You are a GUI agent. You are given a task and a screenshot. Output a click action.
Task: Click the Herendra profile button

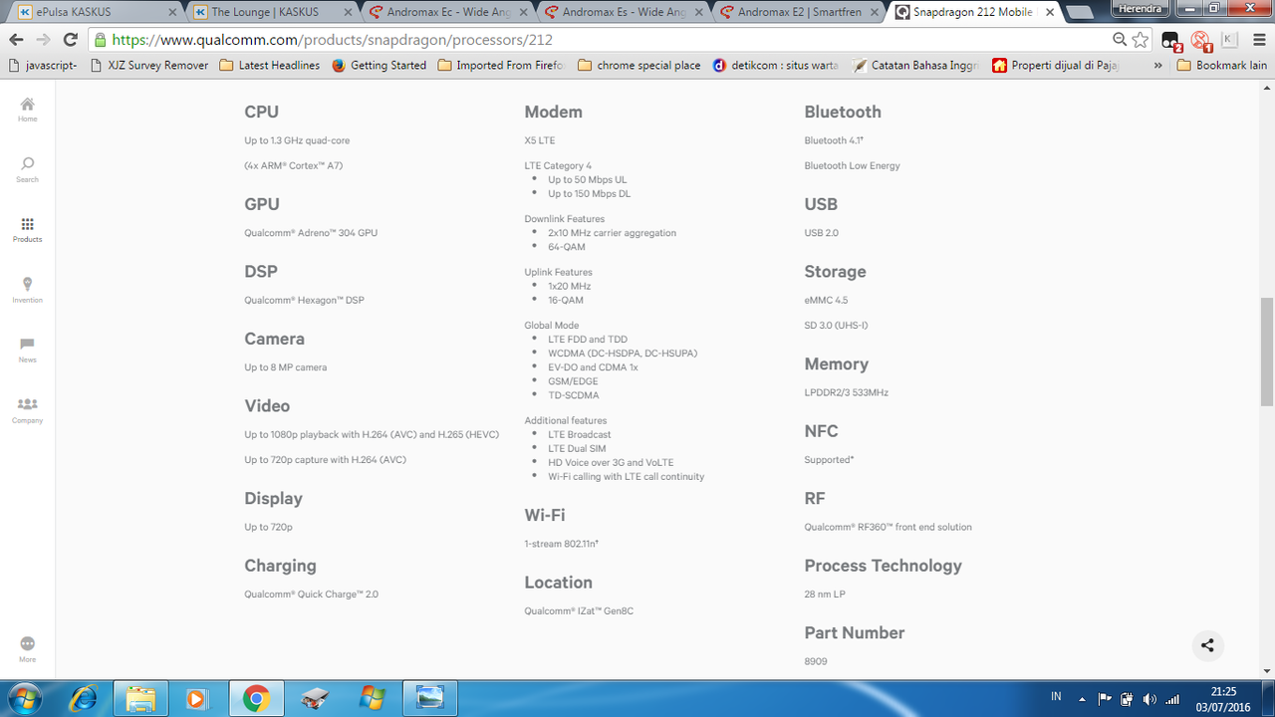coord(1143,8)
